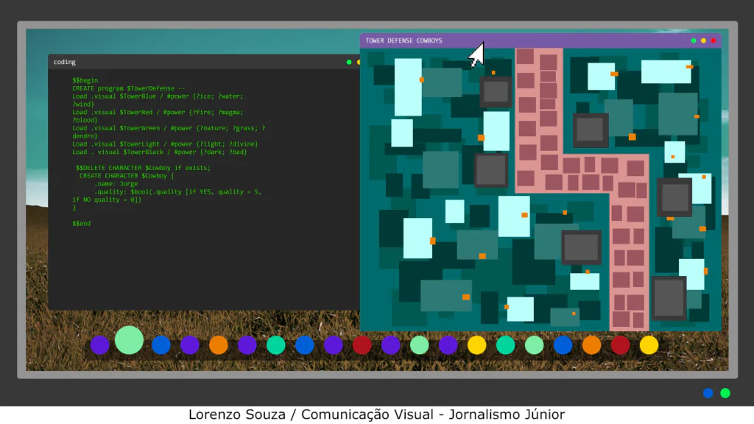Place cursor on the $$end code line
Screen dimensions: 754x424
click(x=82, y=223)
